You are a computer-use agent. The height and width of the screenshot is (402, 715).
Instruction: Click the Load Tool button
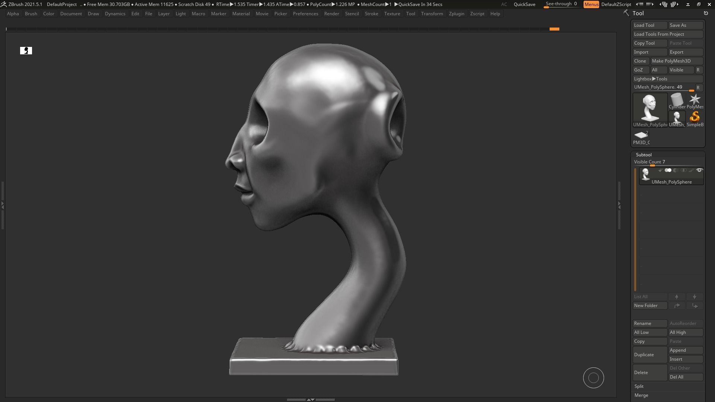[x=650, y=25]
